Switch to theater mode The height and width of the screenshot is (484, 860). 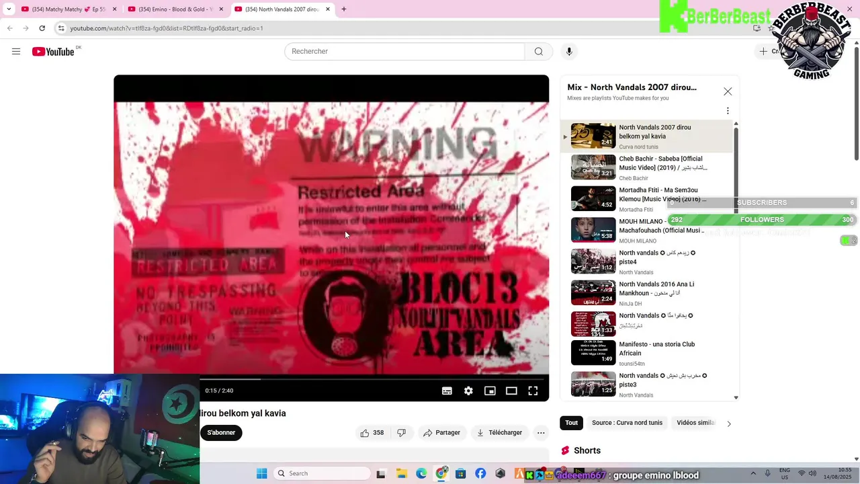click(x=511, y=391)
